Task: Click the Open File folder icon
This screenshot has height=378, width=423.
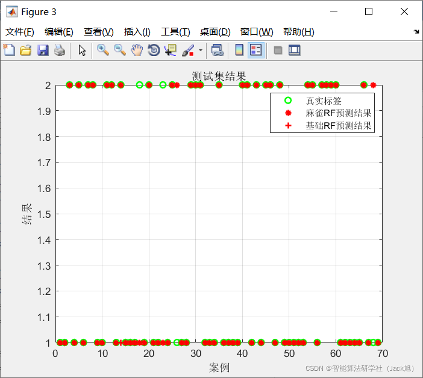Action: (x=26, y=50)
